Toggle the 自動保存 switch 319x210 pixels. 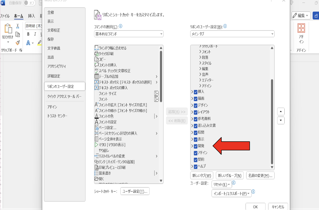pos(29,3)
